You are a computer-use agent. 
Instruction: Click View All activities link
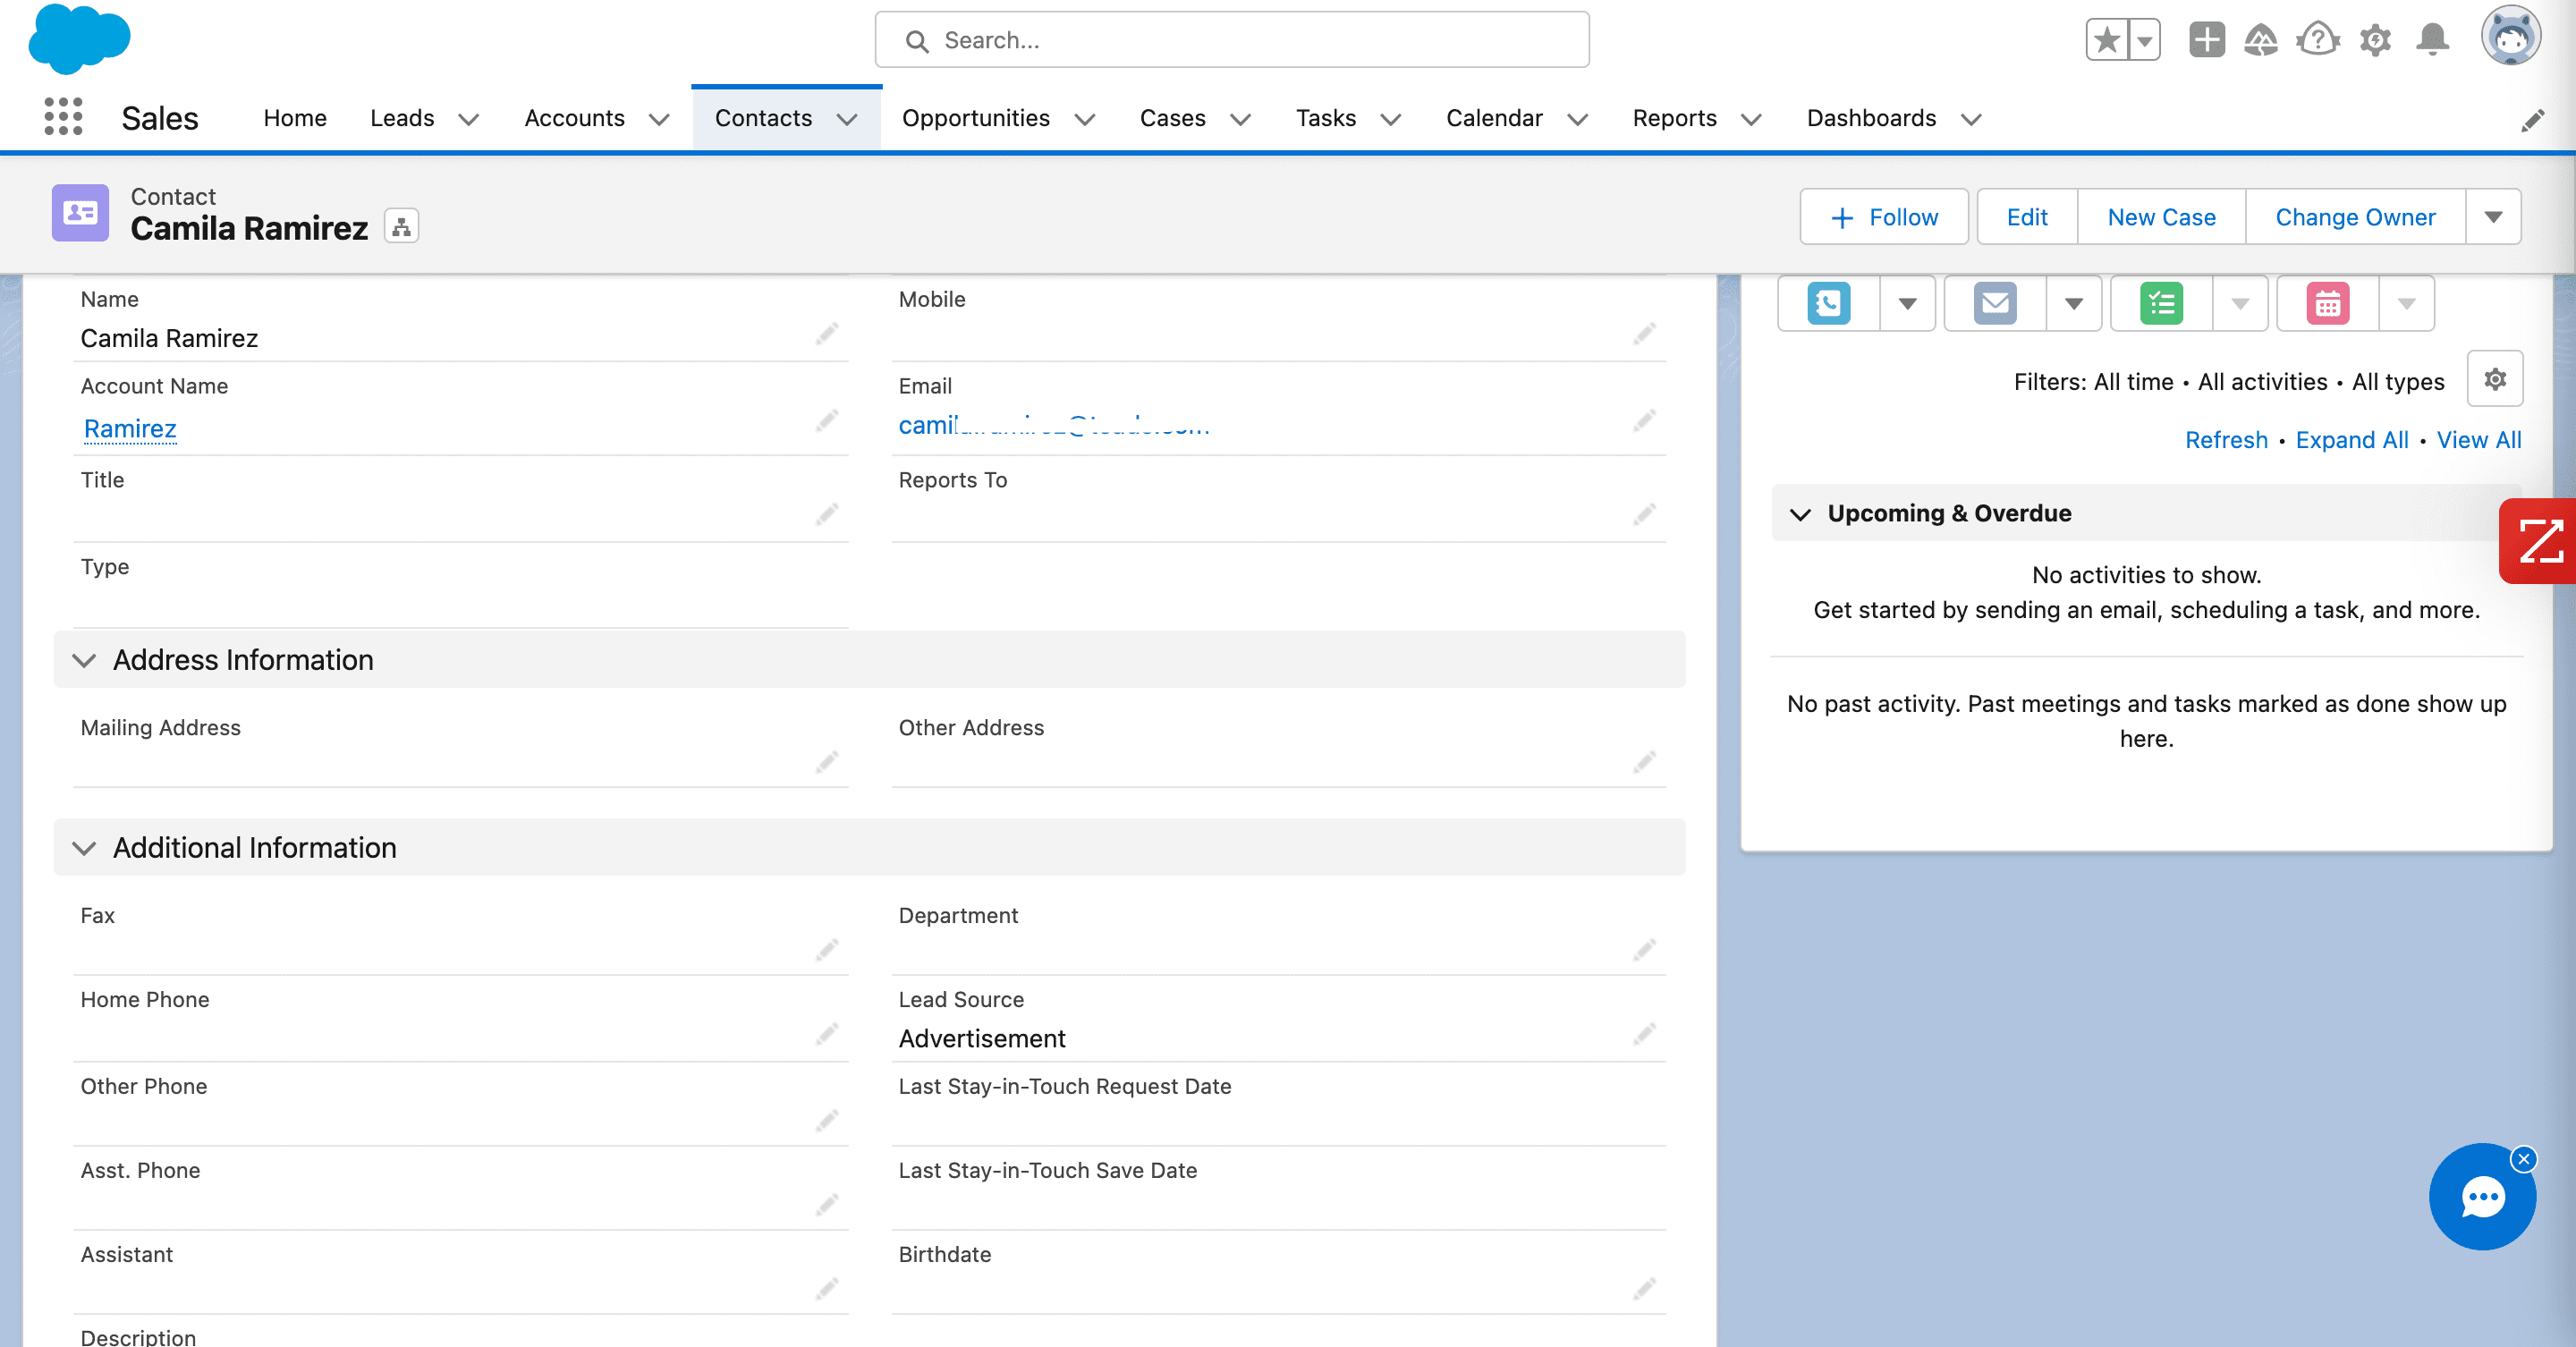tap(2478, 440)
